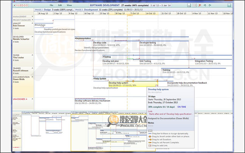Image resolution: width=245 pixels, height=153 pixels.
Task: Click the percent complete handle on Develop help system
Action: pyautogui.click(x=133, y=81)
